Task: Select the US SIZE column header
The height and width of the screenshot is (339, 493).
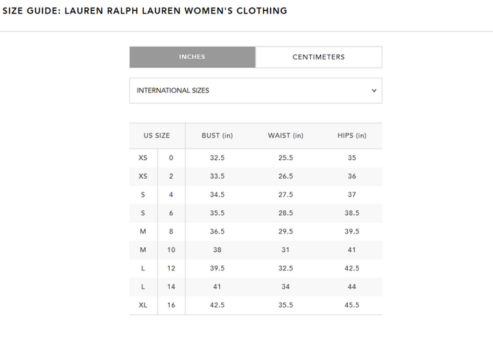Action: 157,136
